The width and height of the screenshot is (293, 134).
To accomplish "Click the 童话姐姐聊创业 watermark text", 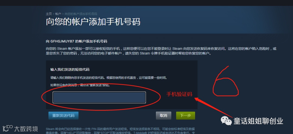I will (258, 121).
